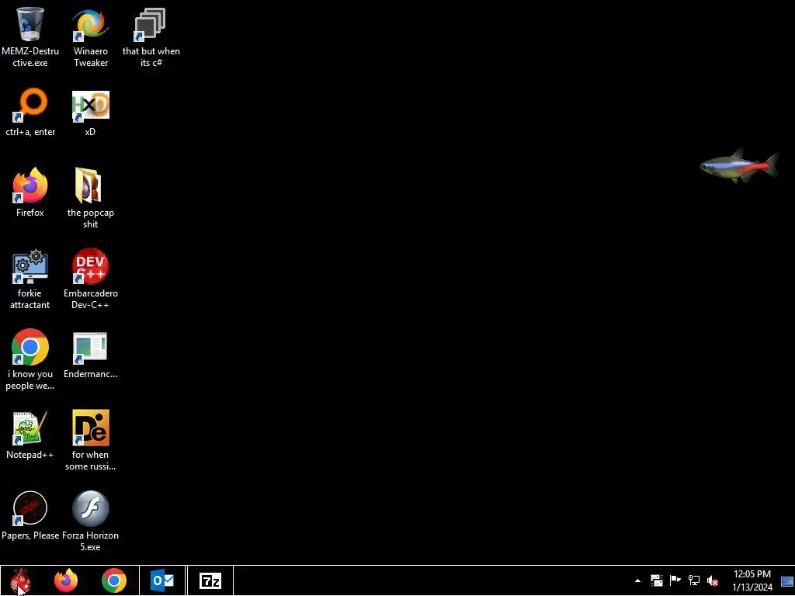Open Action Center flag icon
Screen dimensions: 795x596
[x=675, y=580]
